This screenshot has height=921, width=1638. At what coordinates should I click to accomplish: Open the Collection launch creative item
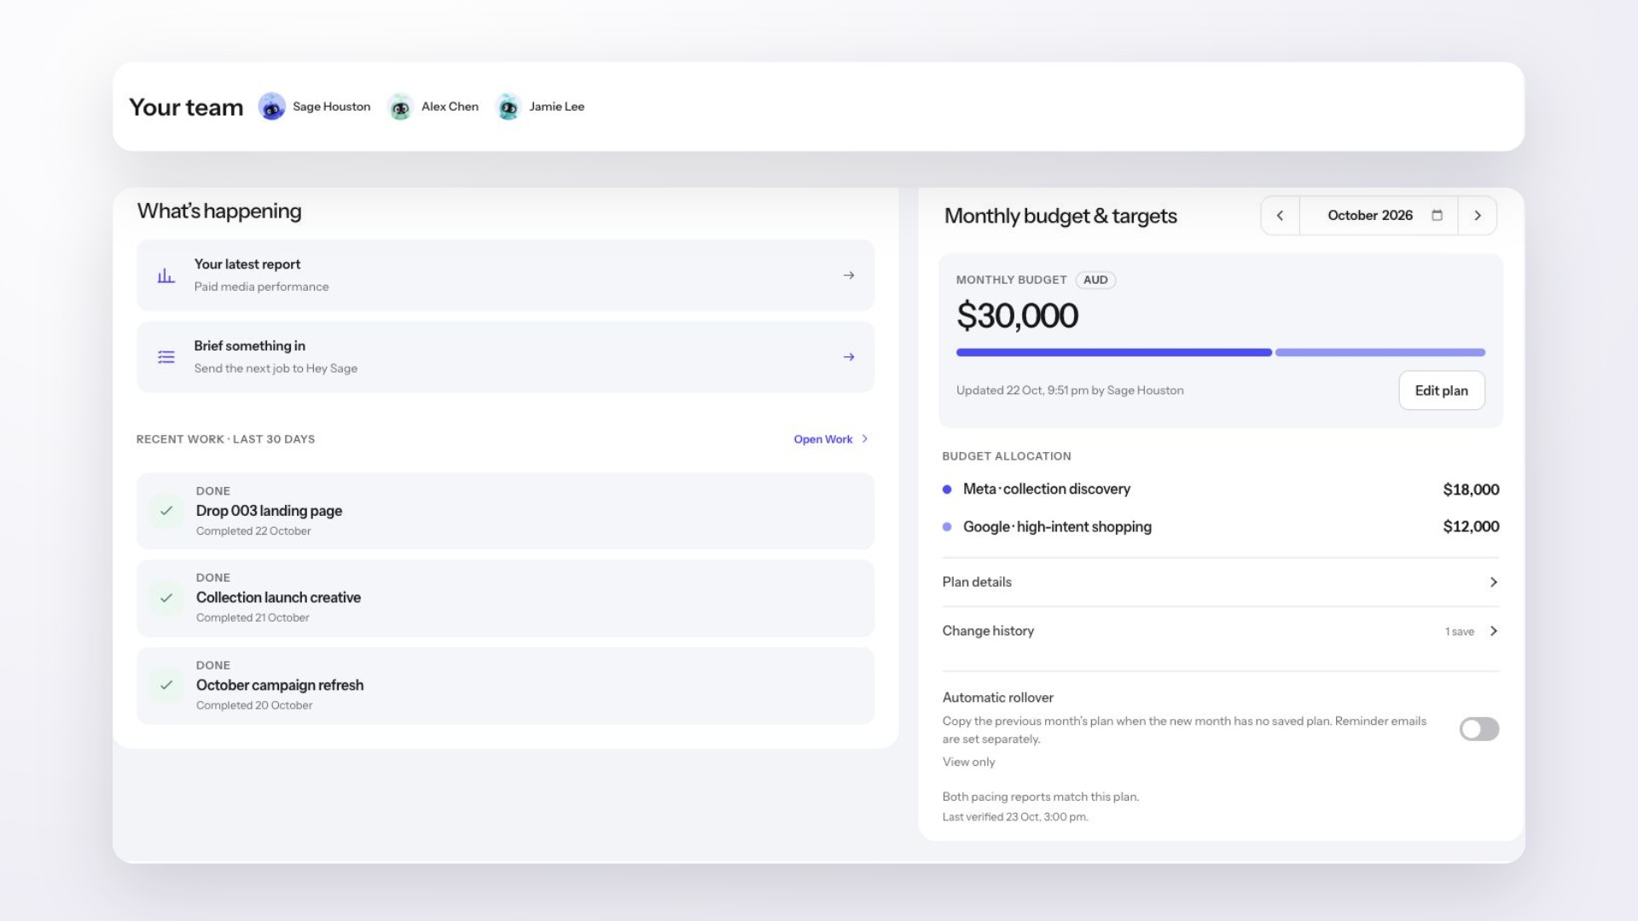505,598
